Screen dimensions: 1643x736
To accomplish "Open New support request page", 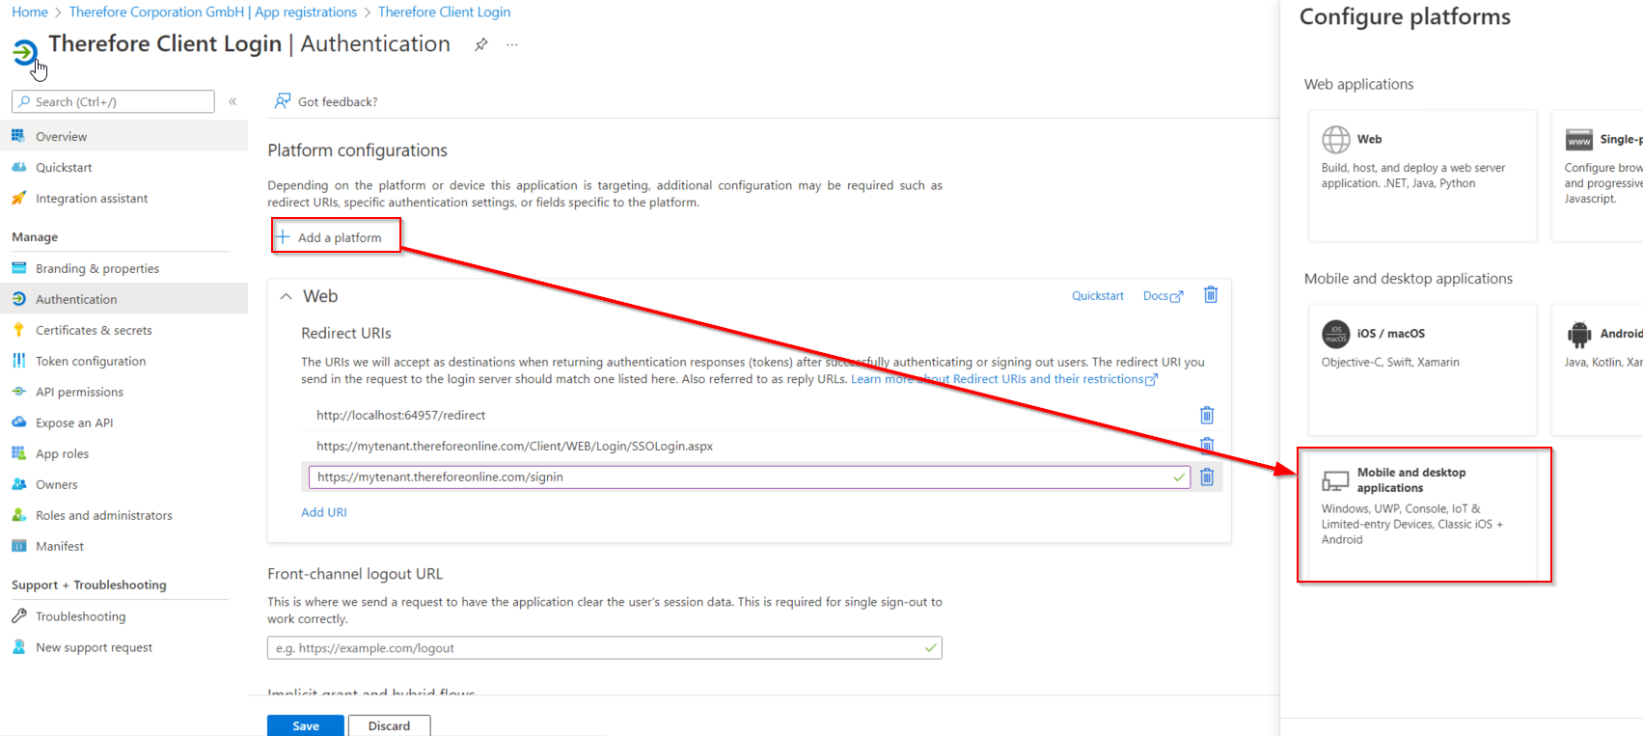I will pos(95,647).
